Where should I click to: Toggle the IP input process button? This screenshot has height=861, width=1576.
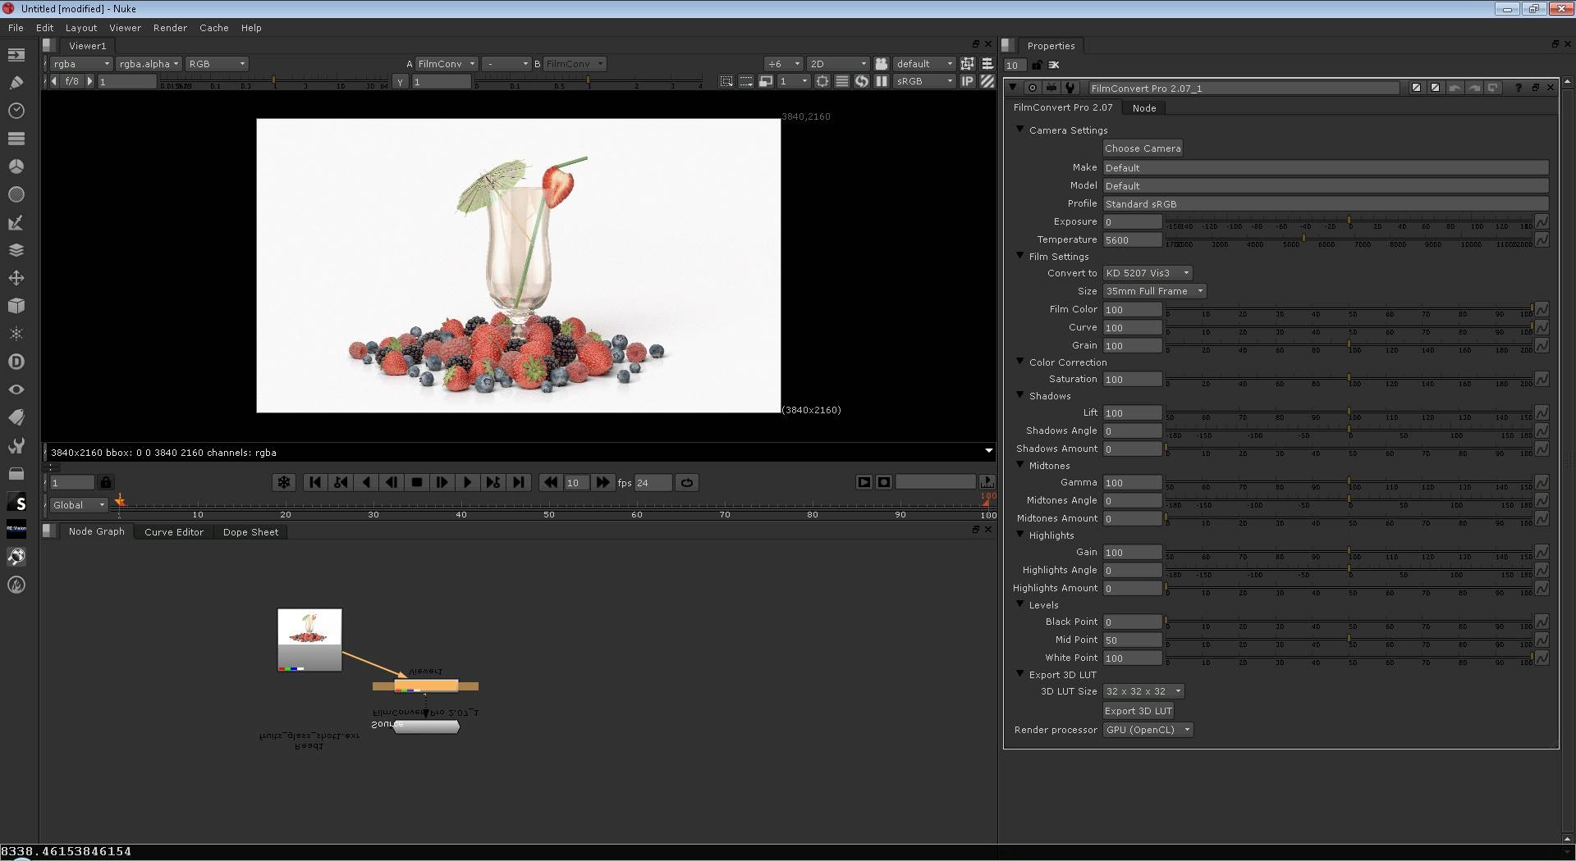967,81
